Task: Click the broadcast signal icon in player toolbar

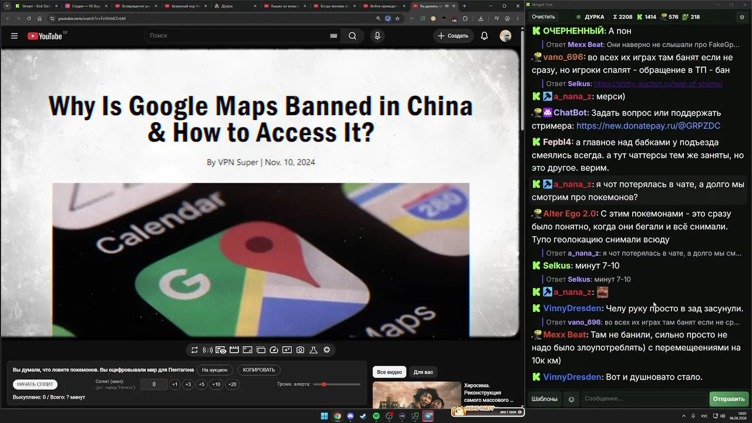Action: coord(207,350)
